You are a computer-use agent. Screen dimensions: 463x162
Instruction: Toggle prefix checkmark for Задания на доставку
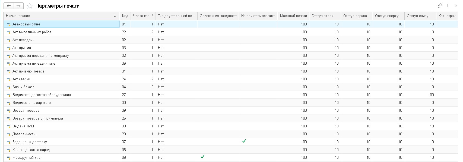point(244,141)
